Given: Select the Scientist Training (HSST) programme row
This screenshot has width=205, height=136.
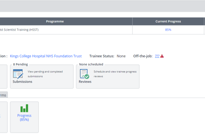Looking at the screenshot, I should pyautogui.click(x=102, y=30).
